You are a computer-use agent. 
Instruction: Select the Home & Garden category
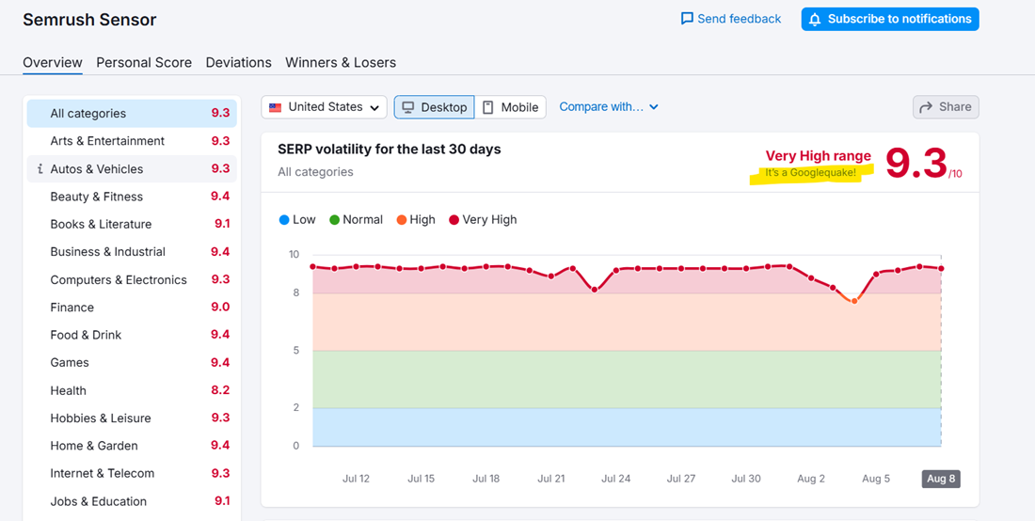tap(132, 446)
